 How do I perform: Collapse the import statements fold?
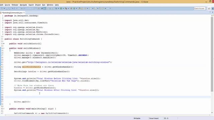pos(4,20)
